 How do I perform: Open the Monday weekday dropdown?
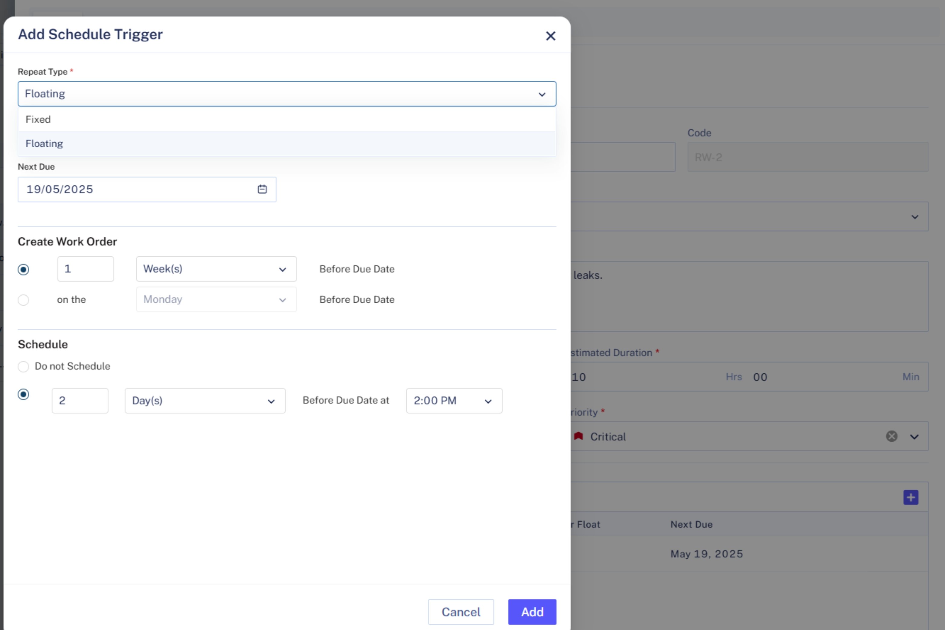216,299
